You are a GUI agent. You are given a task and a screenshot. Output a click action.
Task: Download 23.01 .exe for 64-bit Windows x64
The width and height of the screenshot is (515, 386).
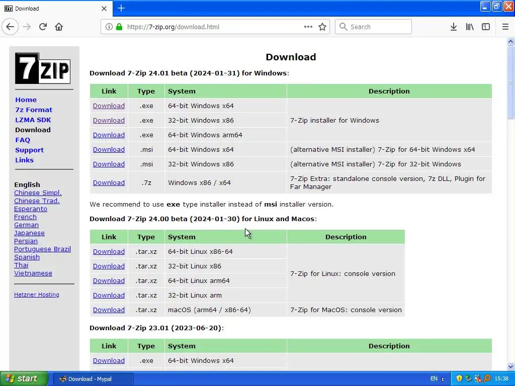point(109,360)
